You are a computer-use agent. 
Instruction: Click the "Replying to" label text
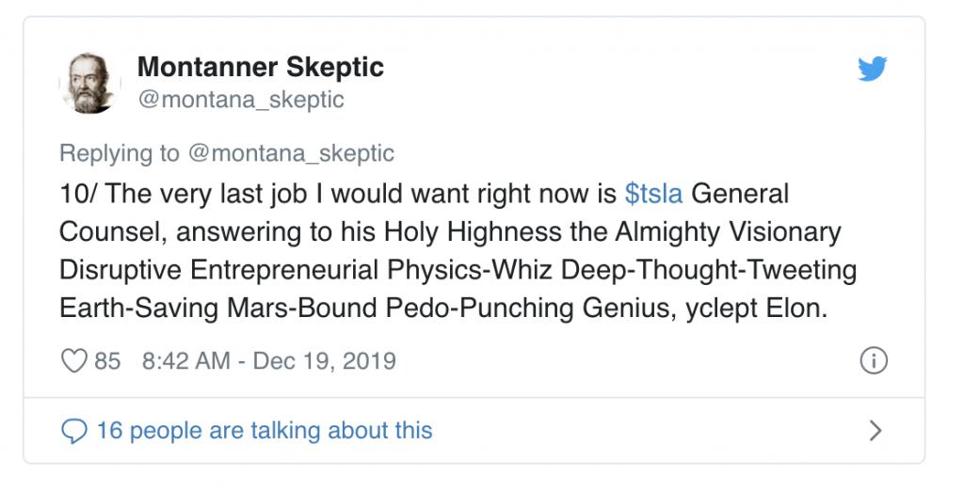click(119, 152)
